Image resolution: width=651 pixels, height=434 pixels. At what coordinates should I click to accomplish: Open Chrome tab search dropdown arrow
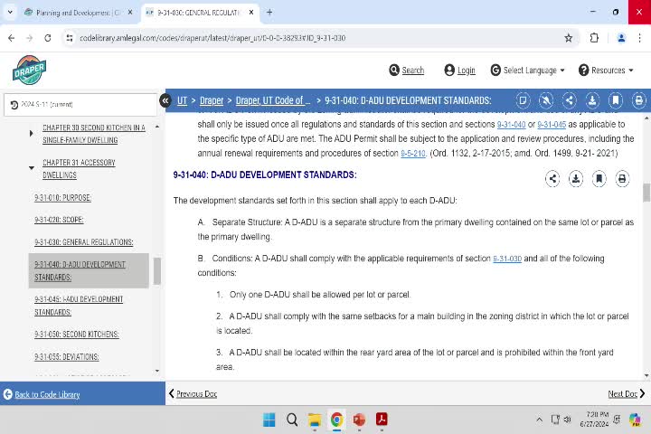click(x=10, y=13)
